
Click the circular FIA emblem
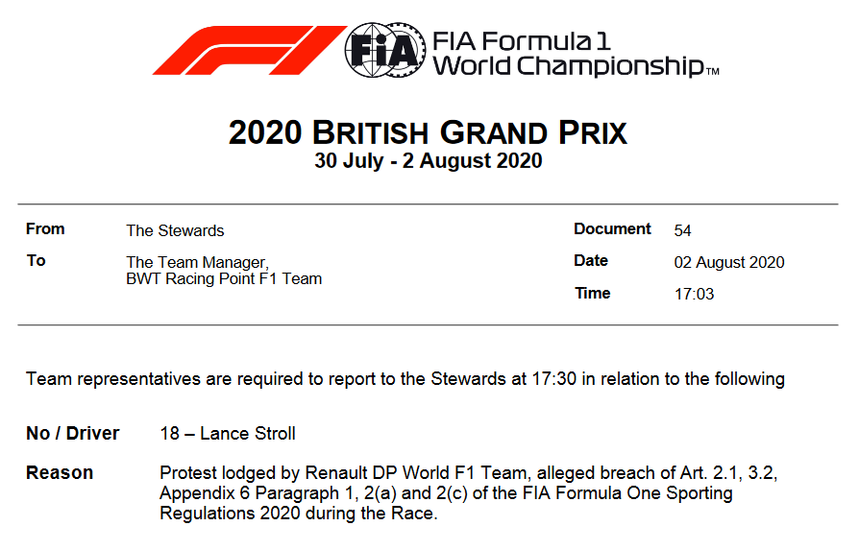pos(384,49)
